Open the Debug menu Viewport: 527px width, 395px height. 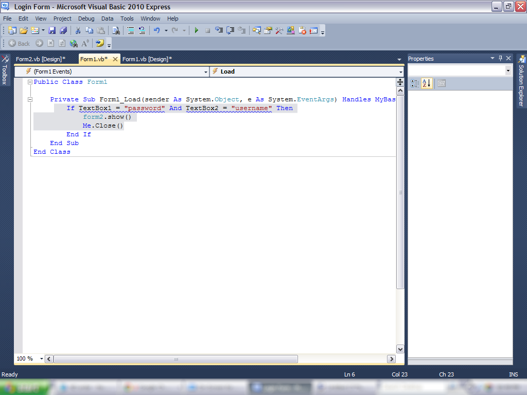tap(86, 19)
